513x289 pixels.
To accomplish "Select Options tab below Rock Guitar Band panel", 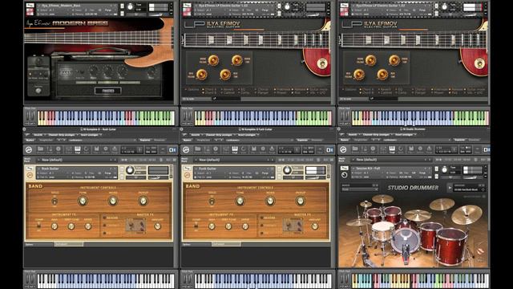I will (39, 244).
